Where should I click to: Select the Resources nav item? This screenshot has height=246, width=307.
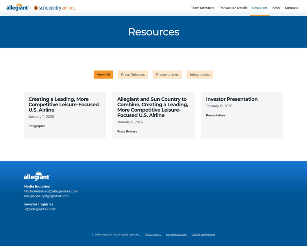259,8
